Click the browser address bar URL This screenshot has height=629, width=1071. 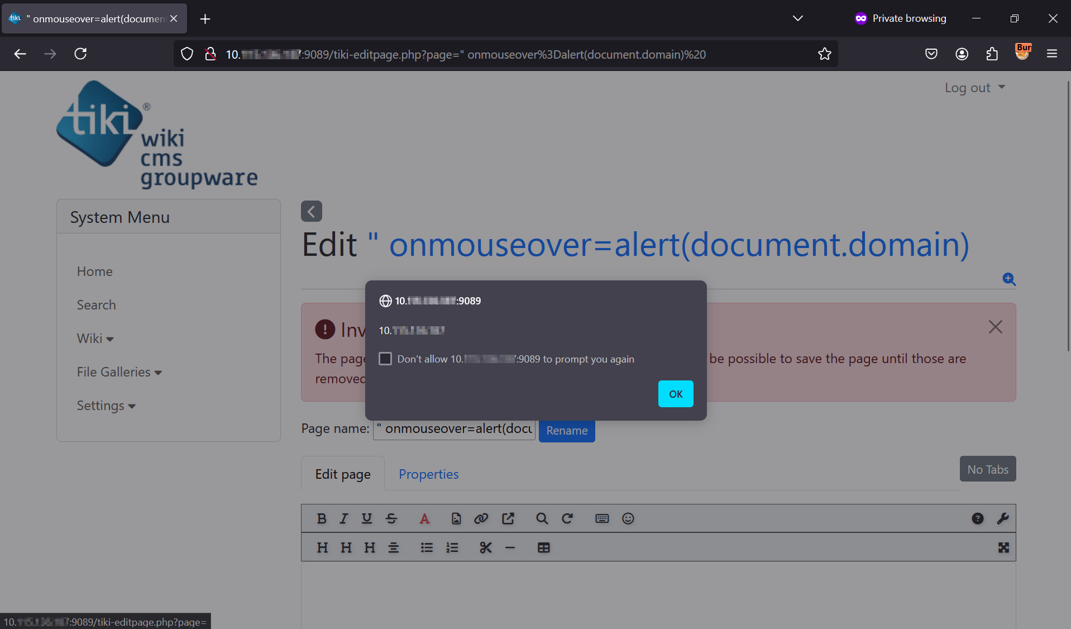click(x=466, y=54)
